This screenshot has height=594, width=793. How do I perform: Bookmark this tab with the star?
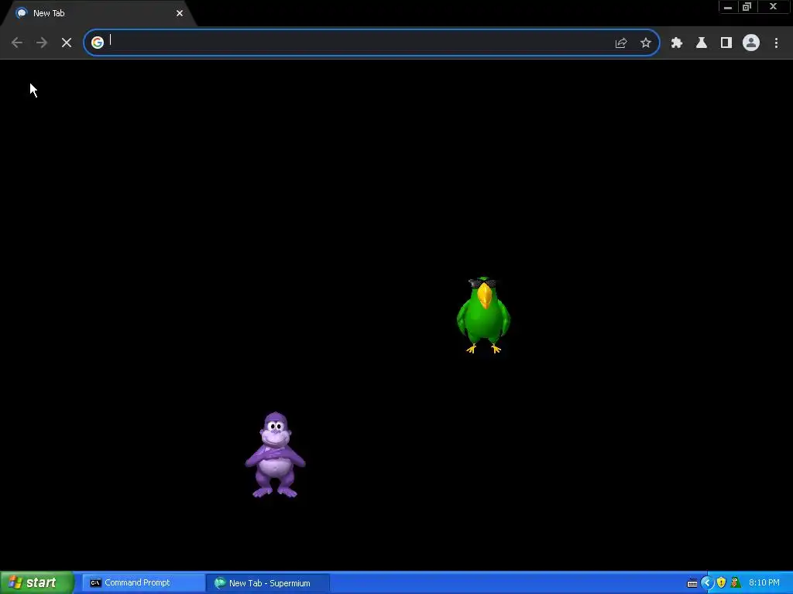(x=646, y=43)
